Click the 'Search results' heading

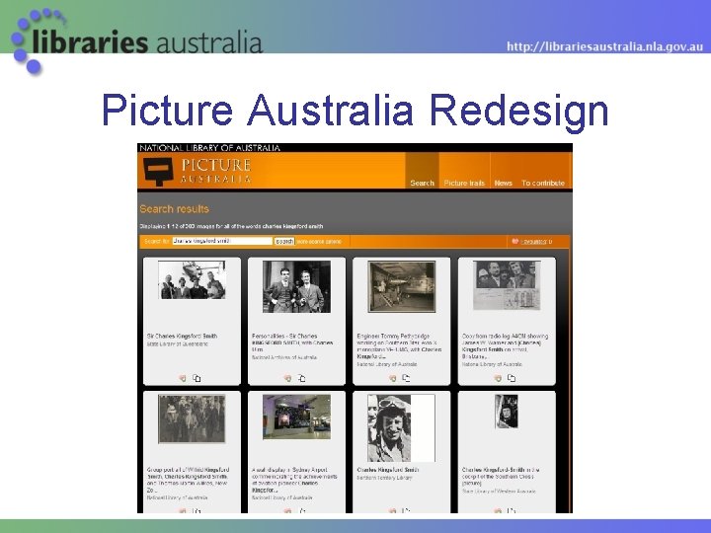point(175,209)
